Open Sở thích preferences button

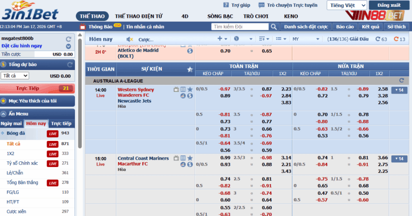click(396, 27)
